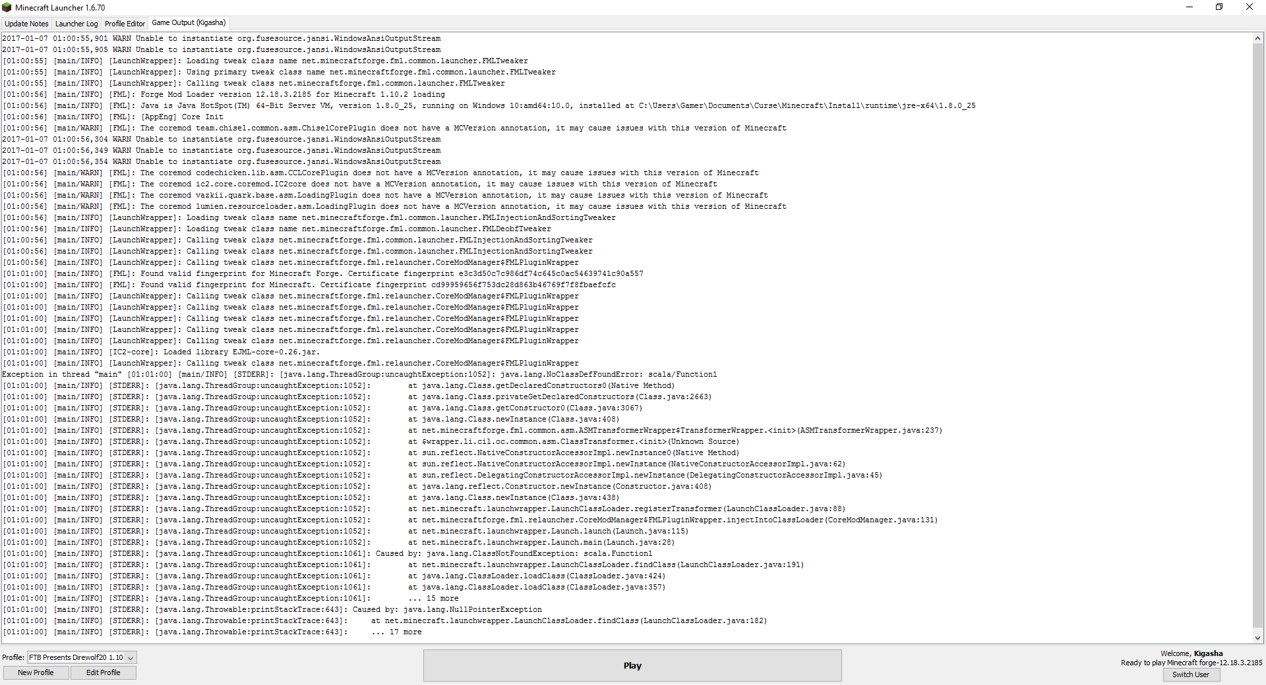Click the log scrollbar down arrow
The height and width of the screenshot is (685, 1266).
click(1257, 638)
